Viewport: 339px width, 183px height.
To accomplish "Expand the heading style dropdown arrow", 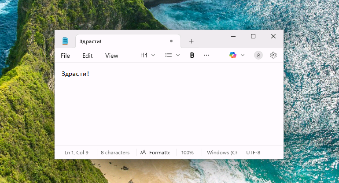I will pos(153,55).
